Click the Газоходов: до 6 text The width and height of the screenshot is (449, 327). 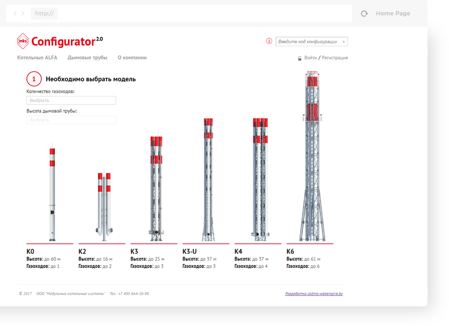[303, 266]
